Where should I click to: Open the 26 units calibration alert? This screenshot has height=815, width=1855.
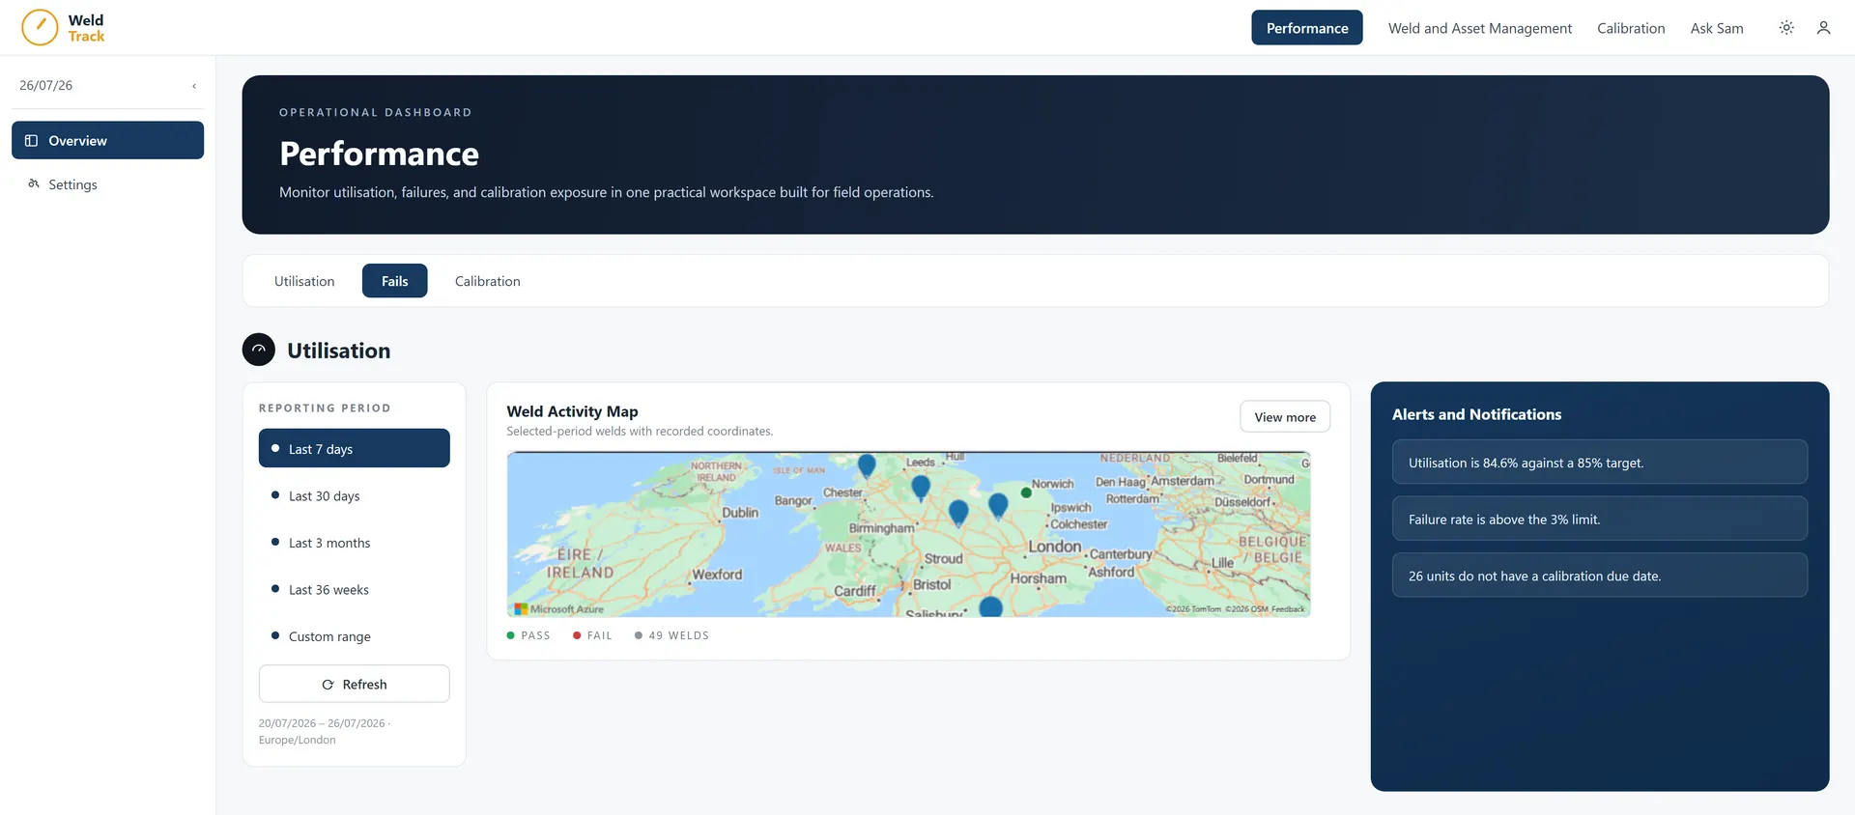pyautogui.click(x=1599, y=576)
